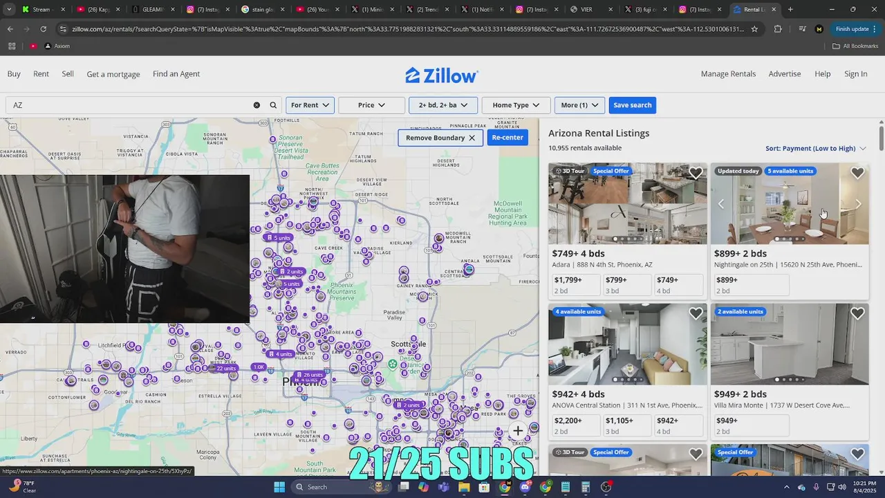Viewport: 885px width, 498px height.
Task: Change the Sort: Payment order dropdown
Action: pyautogui.click(x=816, y=148)
